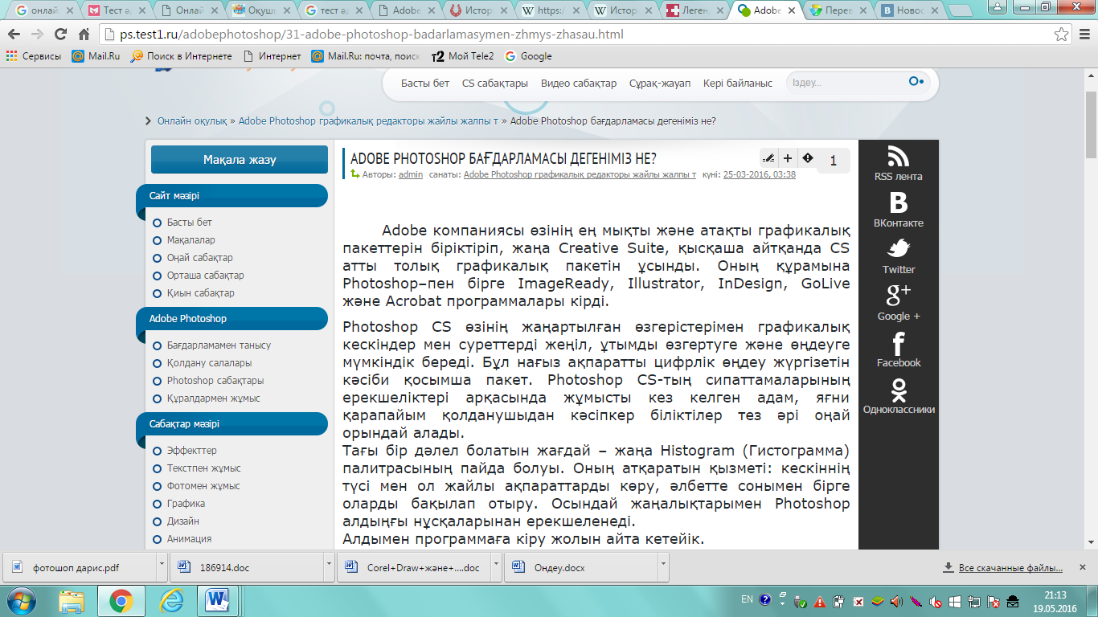Click the Мақала жазу button

pos(240,159)
